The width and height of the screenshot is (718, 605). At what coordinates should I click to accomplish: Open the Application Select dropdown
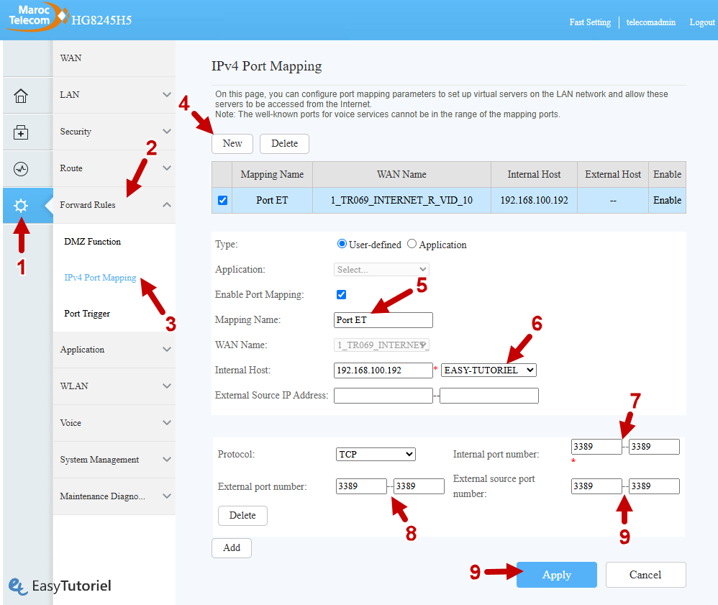coord(381,269)
